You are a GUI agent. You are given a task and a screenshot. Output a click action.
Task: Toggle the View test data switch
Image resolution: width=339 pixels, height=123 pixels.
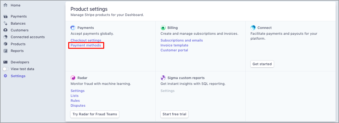point(6,69)
